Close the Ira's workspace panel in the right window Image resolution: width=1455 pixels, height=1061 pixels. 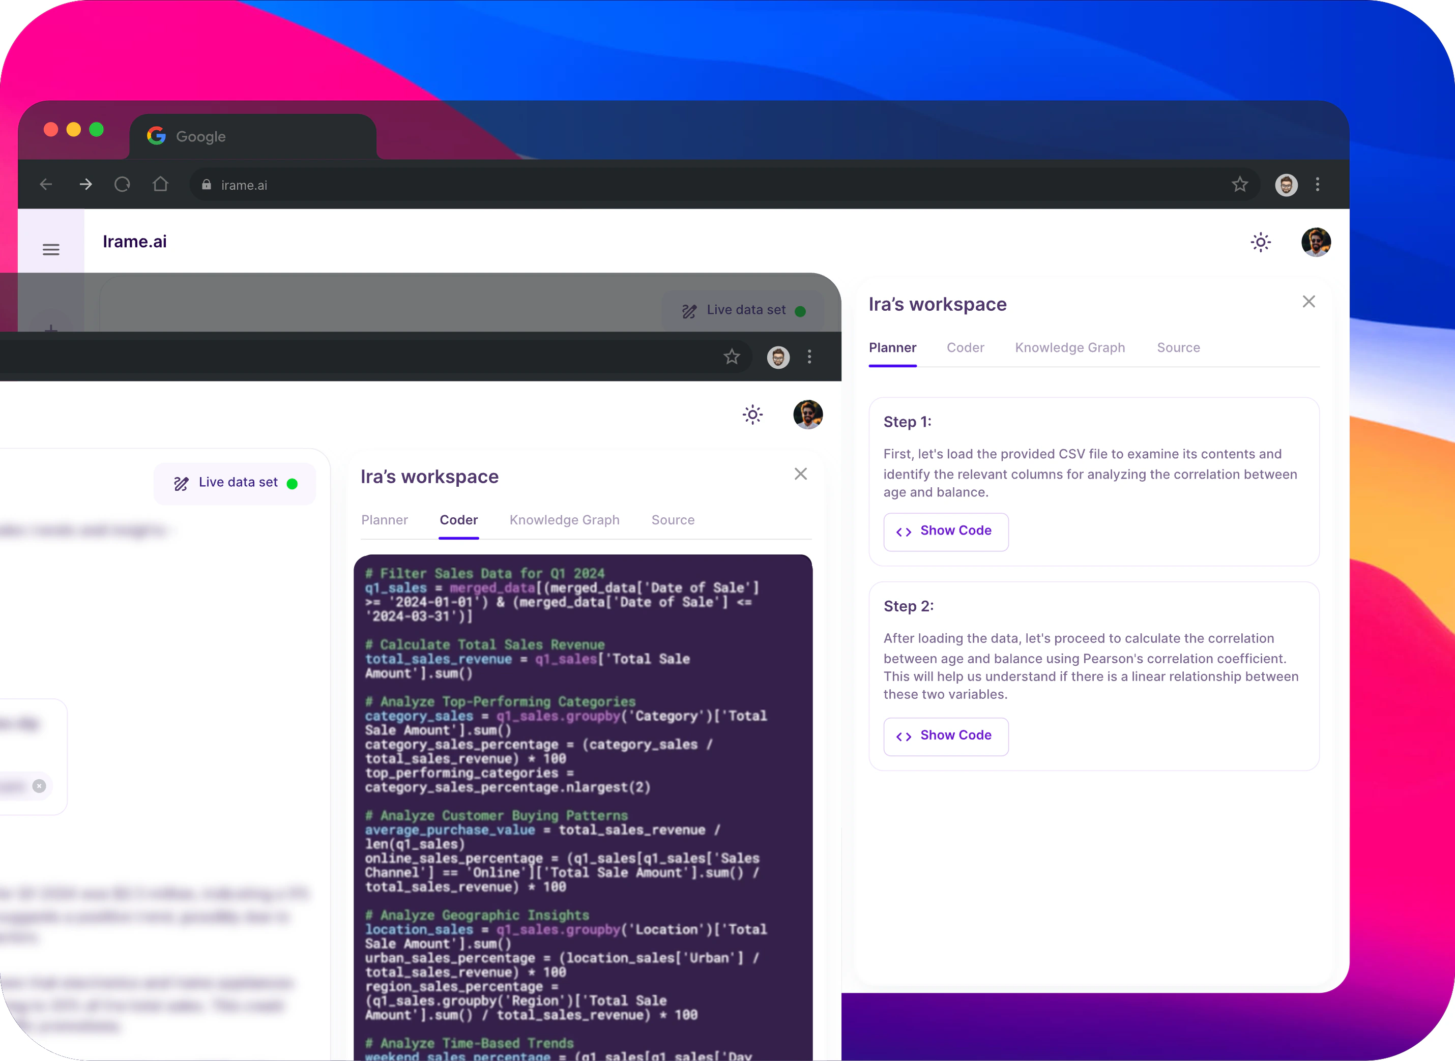point(1308,302)
